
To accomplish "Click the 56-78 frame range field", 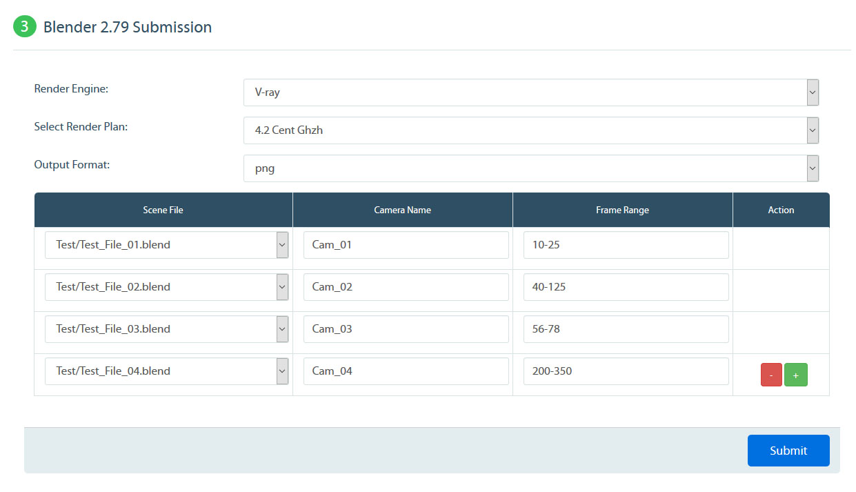I will (x=626, y=329).
